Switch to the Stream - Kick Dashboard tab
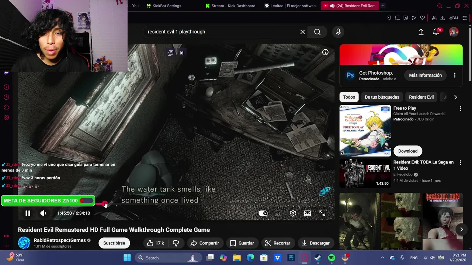Viewport: 472px width, 265px height. pos(230,6)
